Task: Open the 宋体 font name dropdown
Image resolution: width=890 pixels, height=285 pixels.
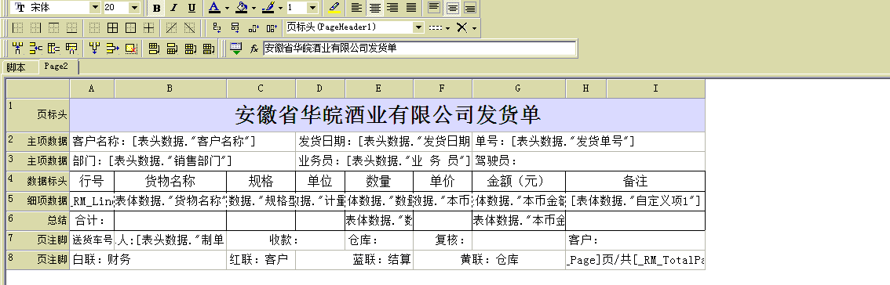Action: tap(95, 8)
